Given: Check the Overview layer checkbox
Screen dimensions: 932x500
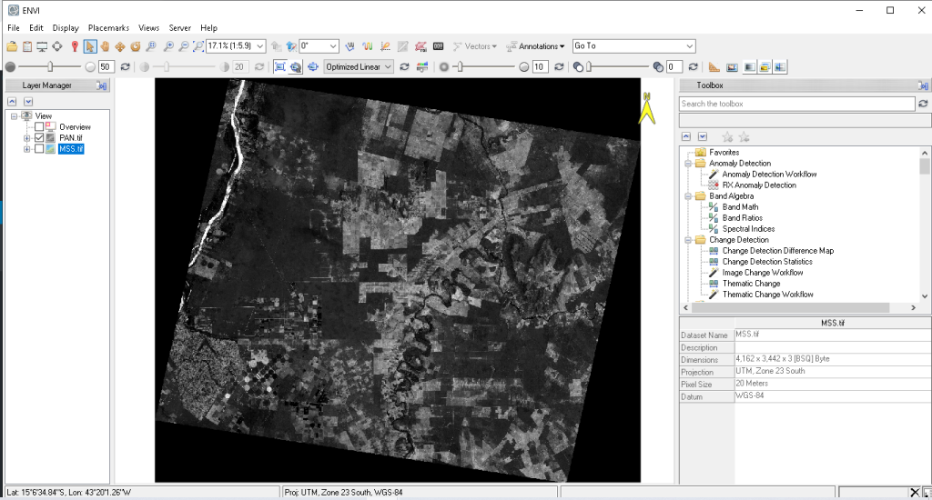Looking at the screenshot, I should [39, 127].
